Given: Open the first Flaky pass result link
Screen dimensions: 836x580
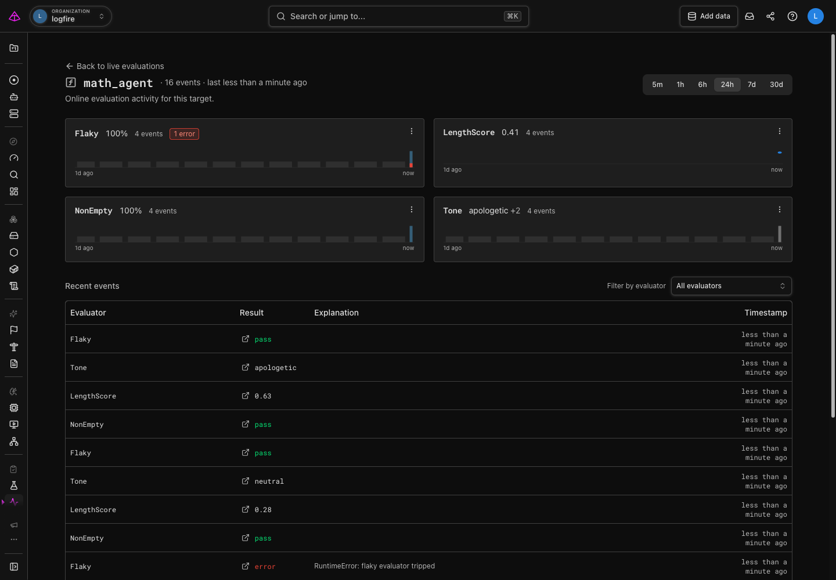Looking at the screenshot, I should (x=246, y=339).
